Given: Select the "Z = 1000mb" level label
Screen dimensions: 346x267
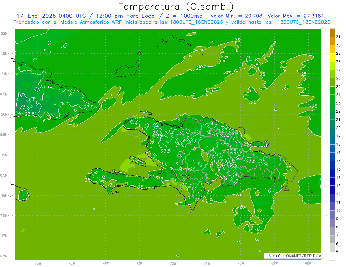Looking at the screenshot, I should click(x=184, y=16).
